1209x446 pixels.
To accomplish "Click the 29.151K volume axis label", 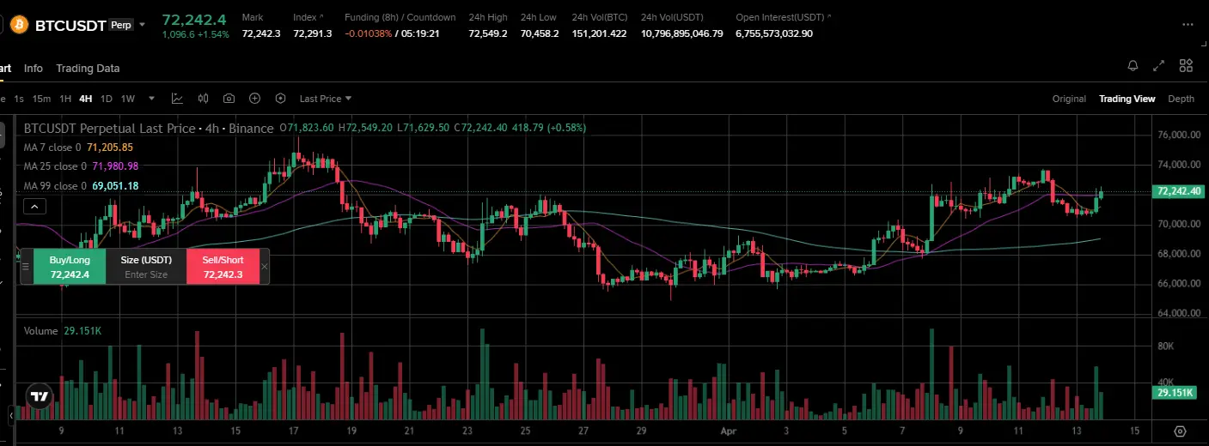I will point(1175,393).
